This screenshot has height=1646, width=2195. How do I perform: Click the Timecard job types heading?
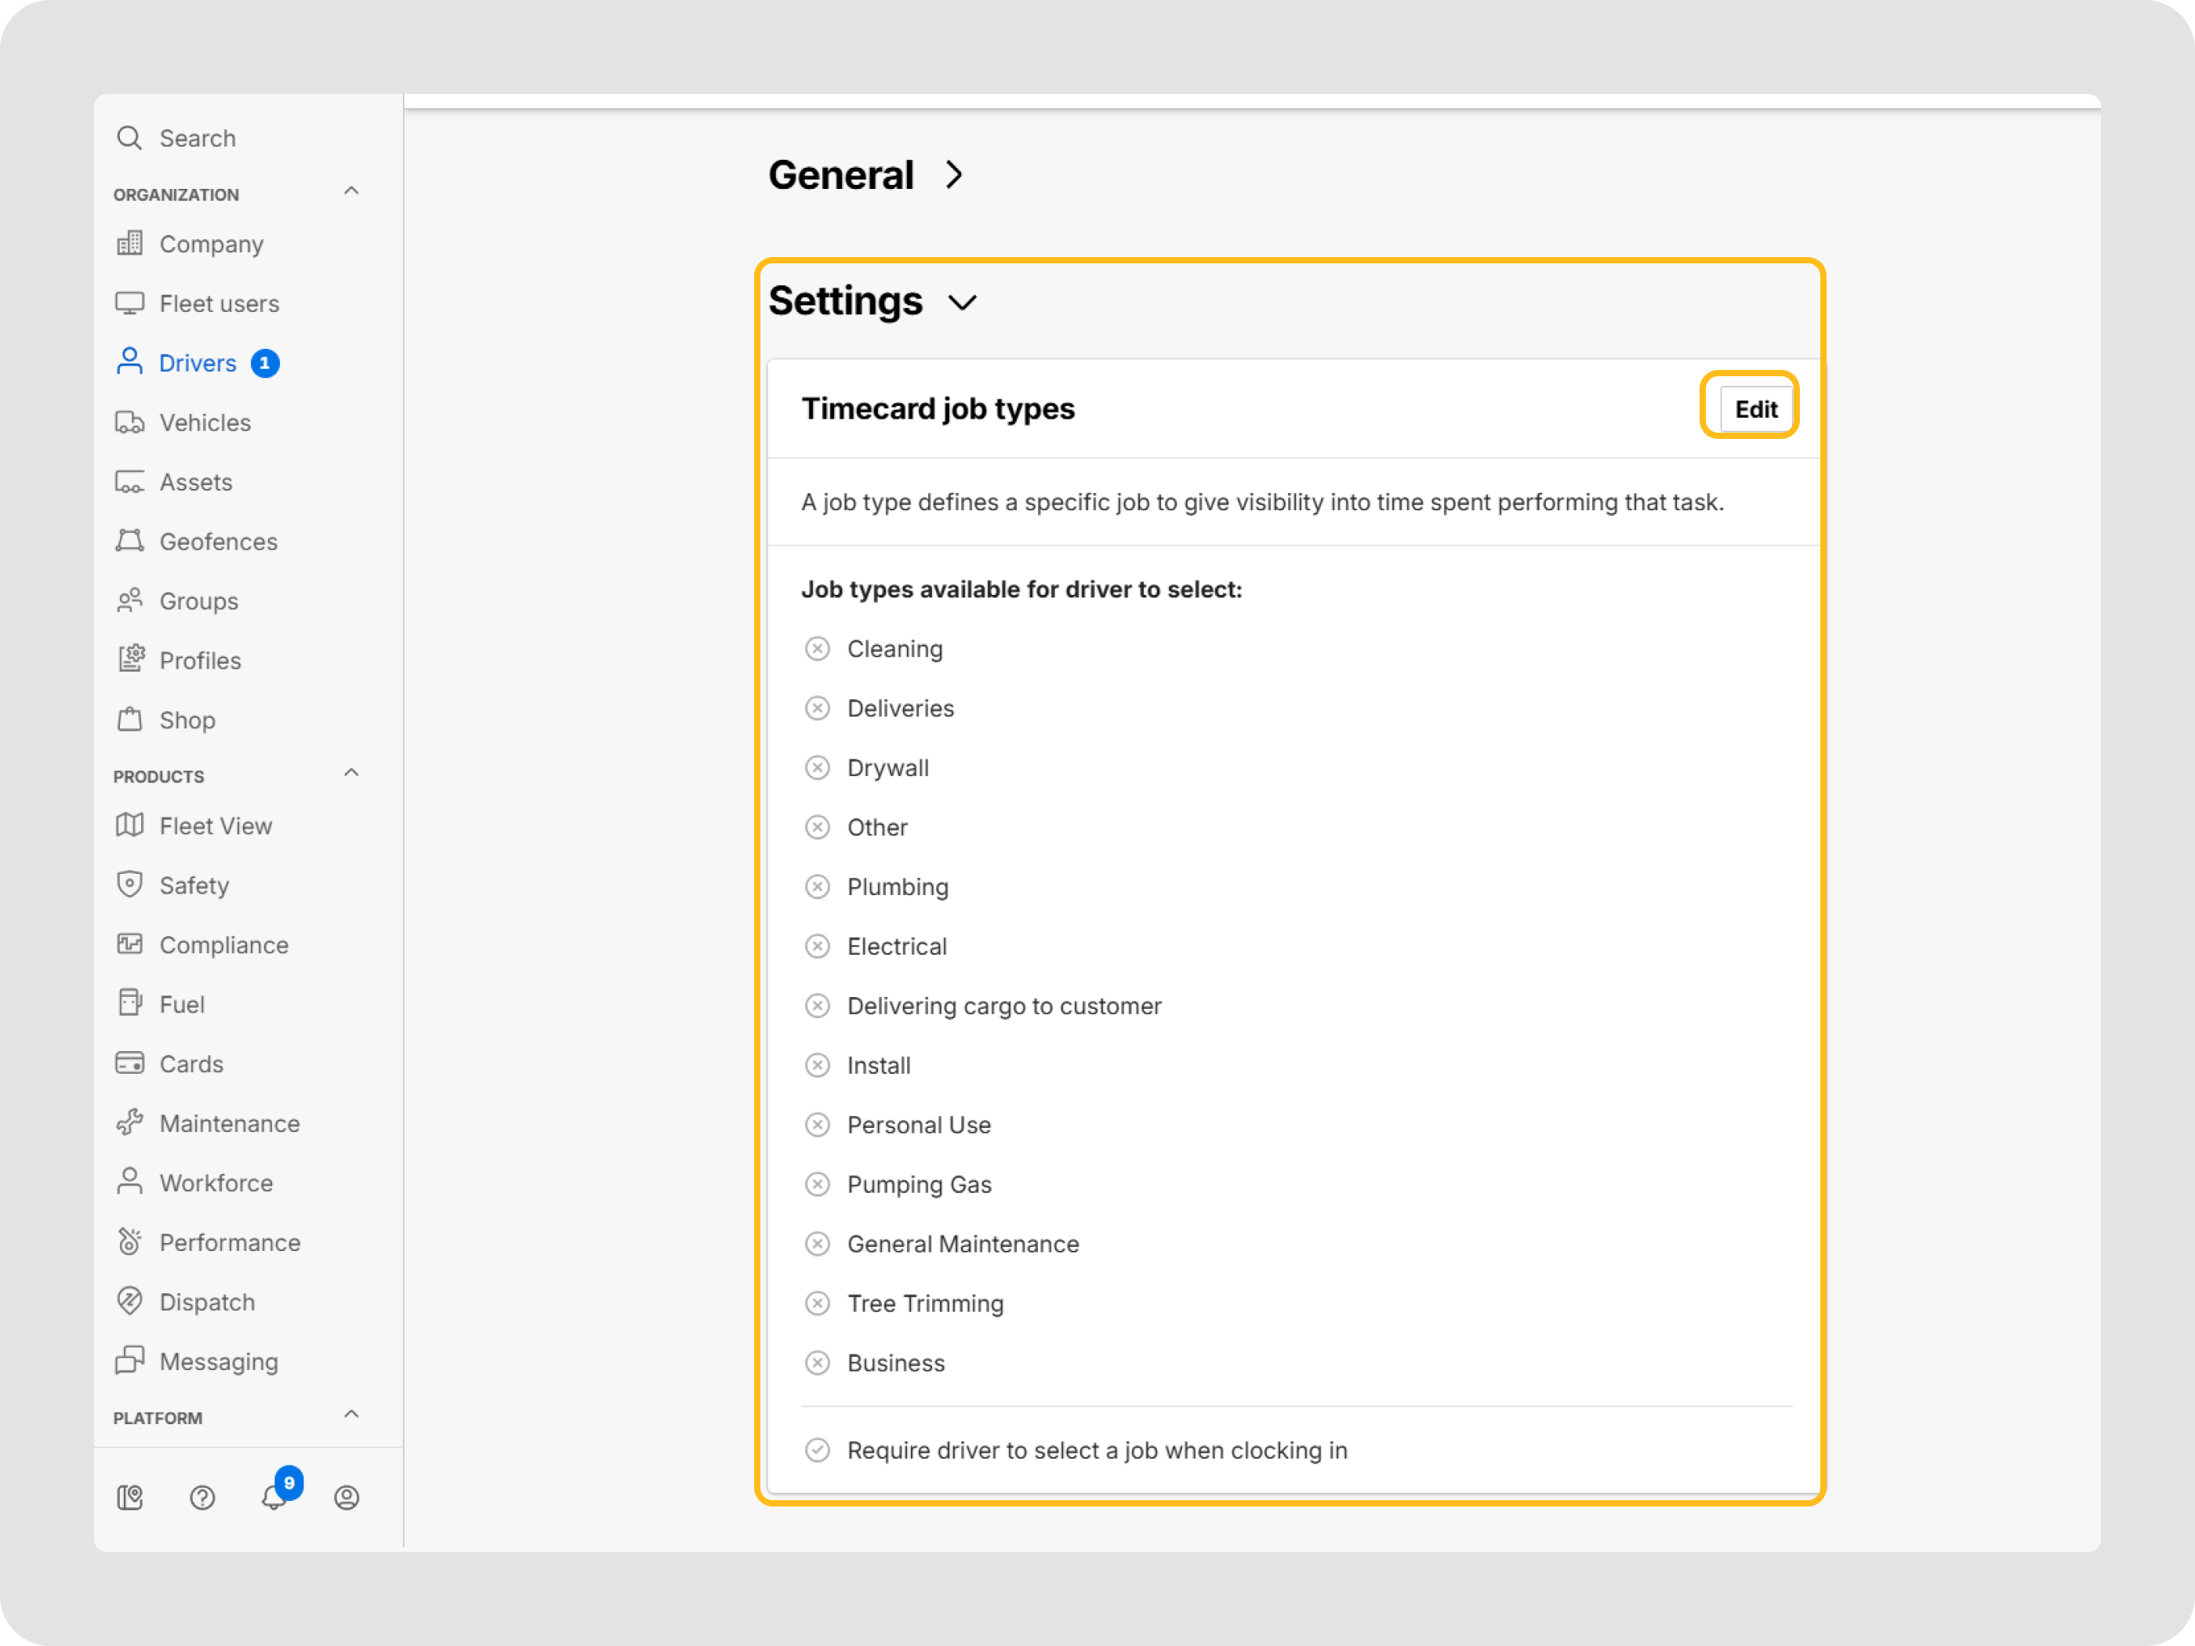pyautogui.click(x=938, y=409)
